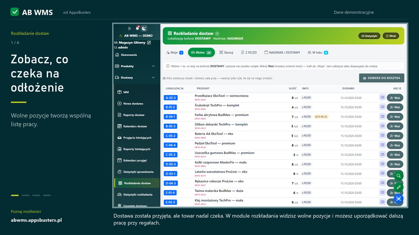Switch to the Z PZ/ZD tab
This screenshot has height=235, width=419.
249,53
